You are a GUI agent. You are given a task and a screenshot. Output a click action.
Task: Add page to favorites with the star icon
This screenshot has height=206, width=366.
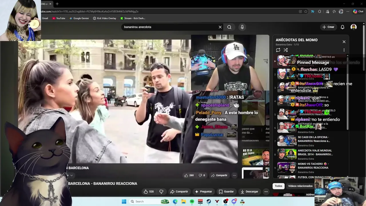coord(306,11)
